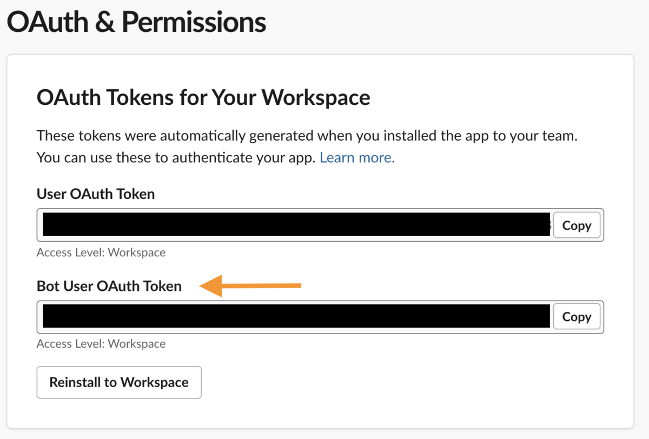Viewport: 649px width, 439px height.
Task: Copy the User OAuth Token
Action: pos(577,225)
